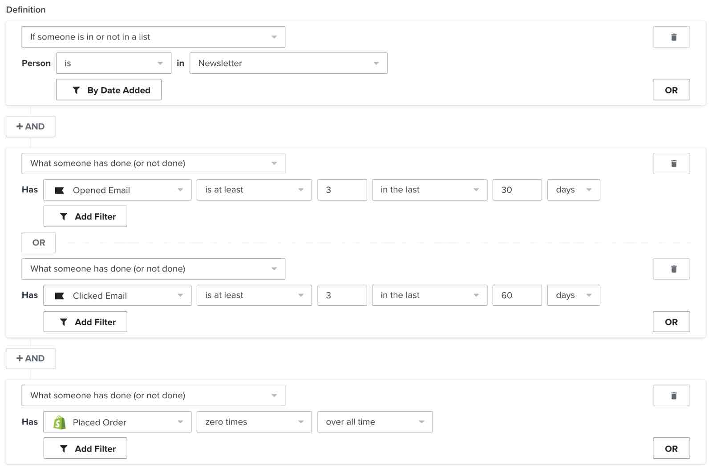Add Filter under the Clicked Email condition
712x472 pixels.
click(85, 322)
